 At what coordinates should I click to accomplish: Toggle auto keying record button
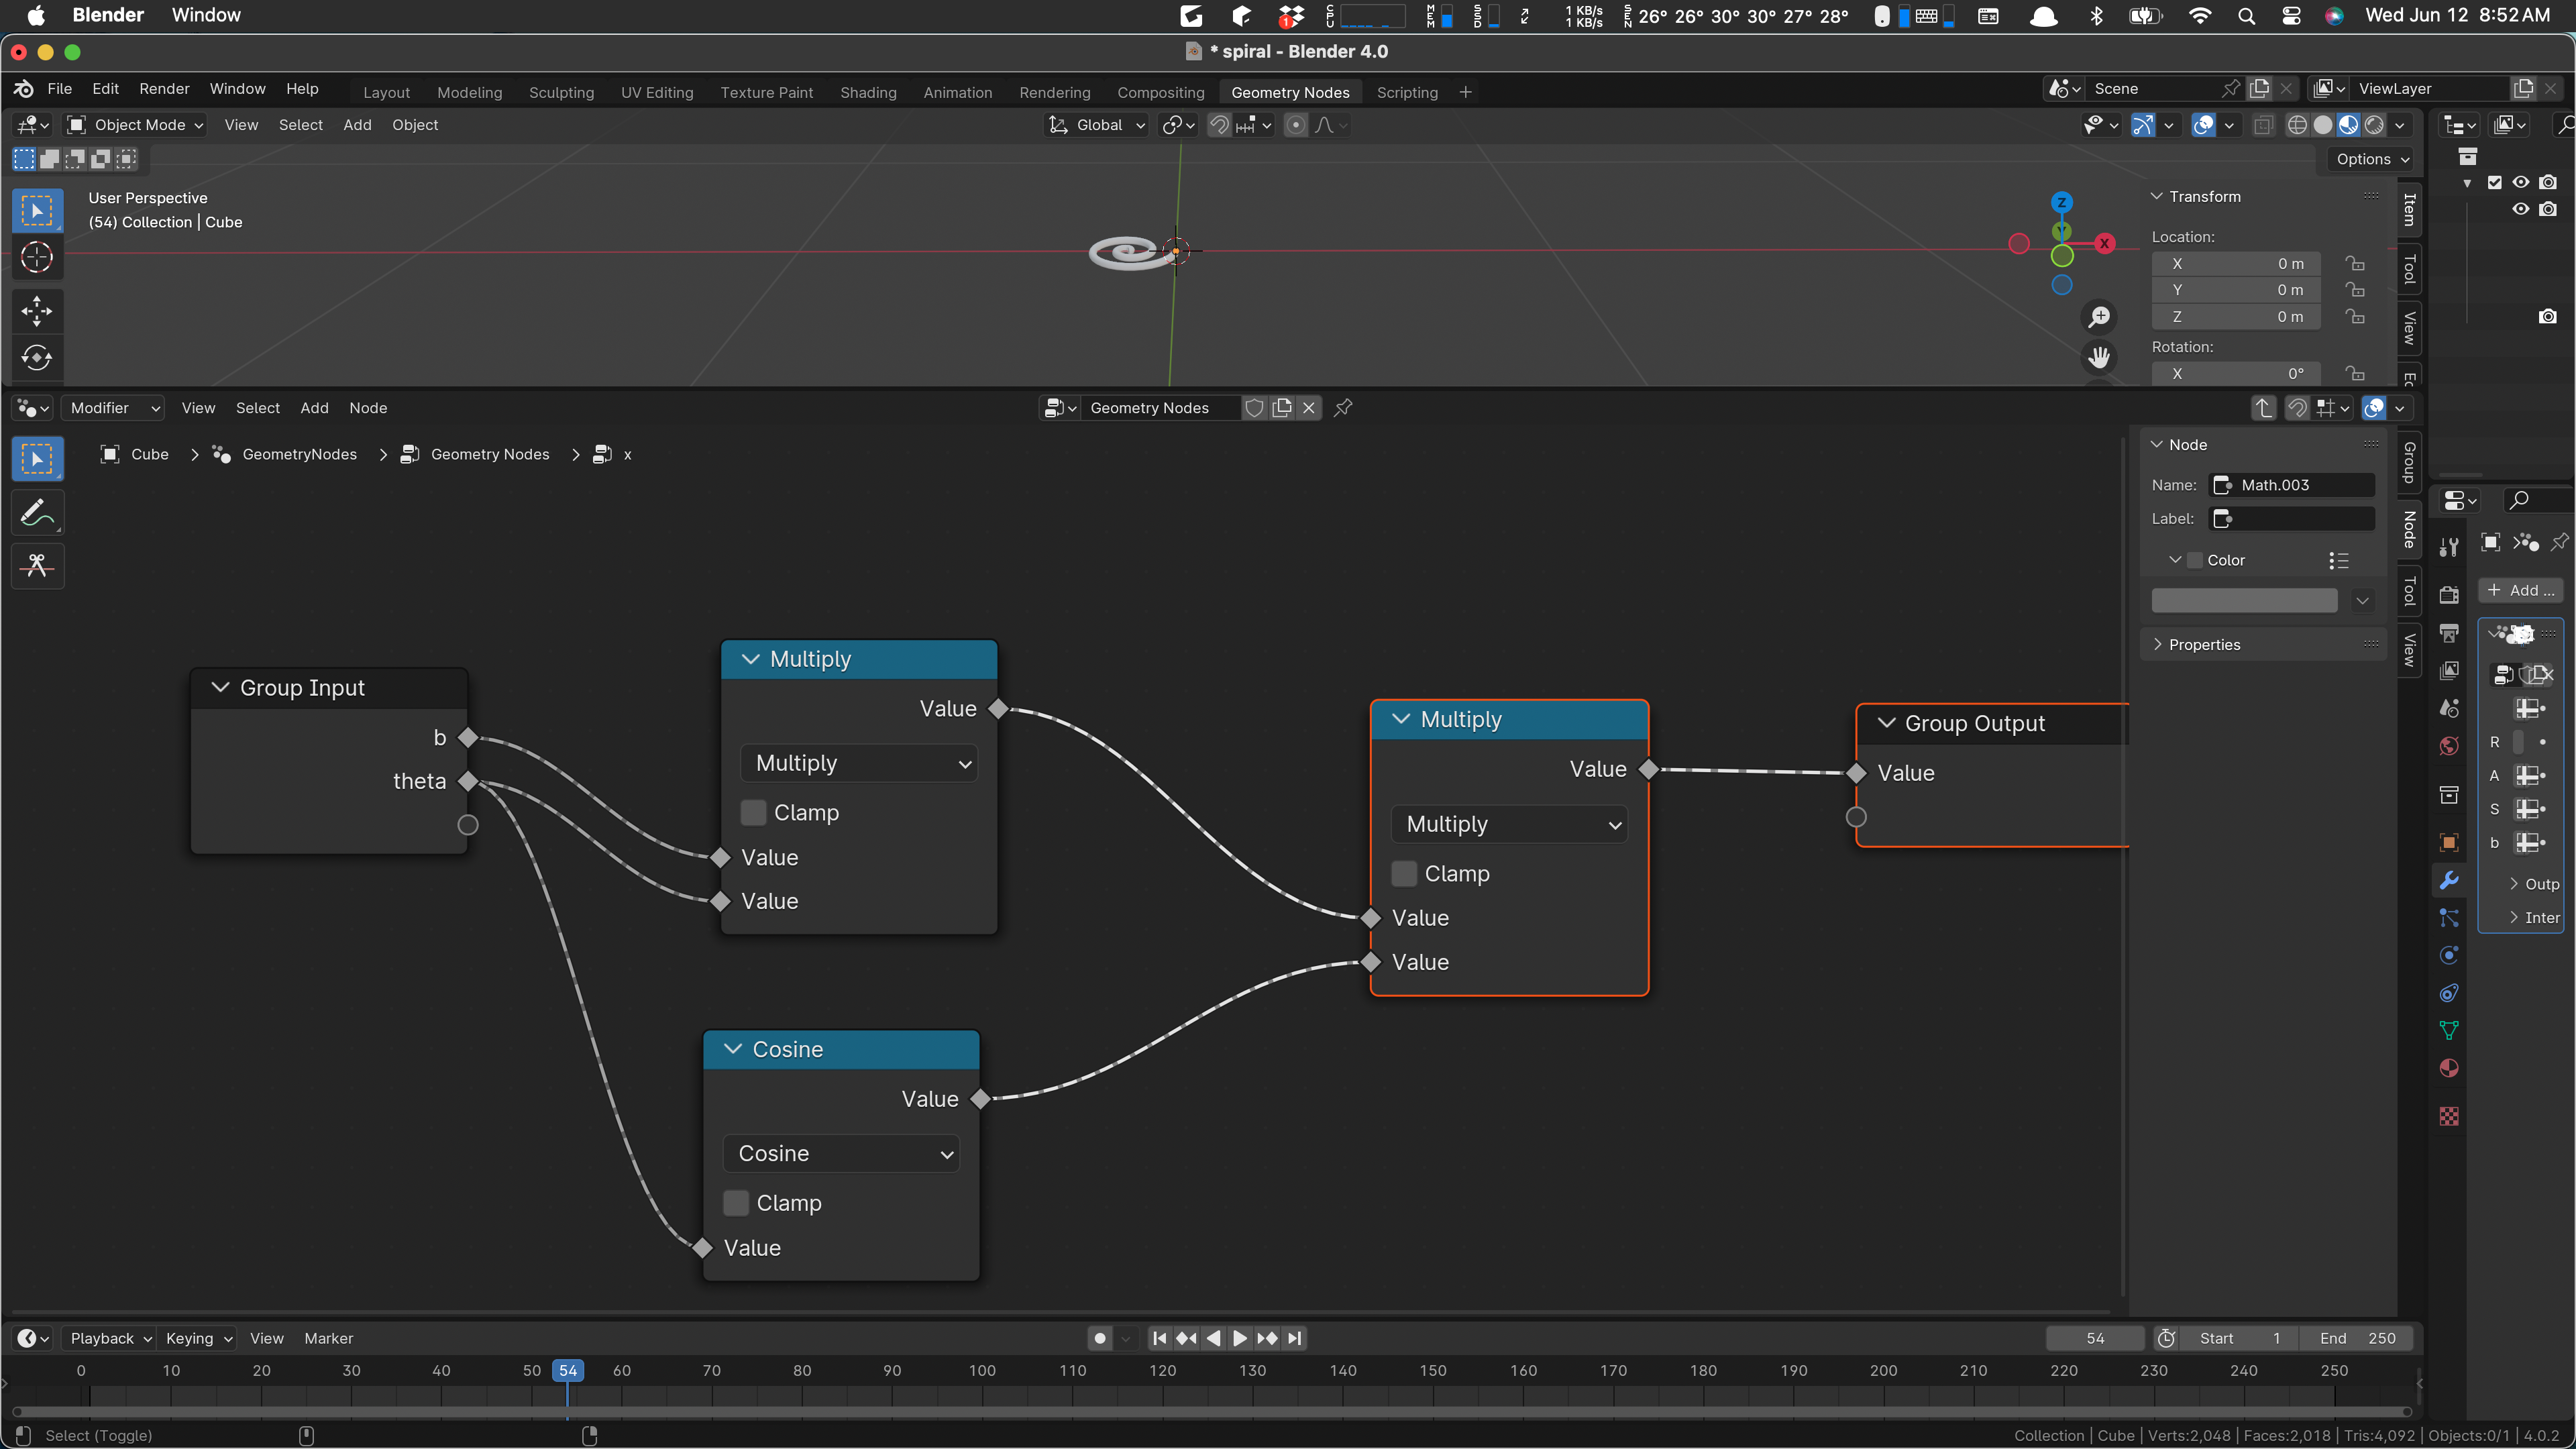click(x=1100, y=1338)
